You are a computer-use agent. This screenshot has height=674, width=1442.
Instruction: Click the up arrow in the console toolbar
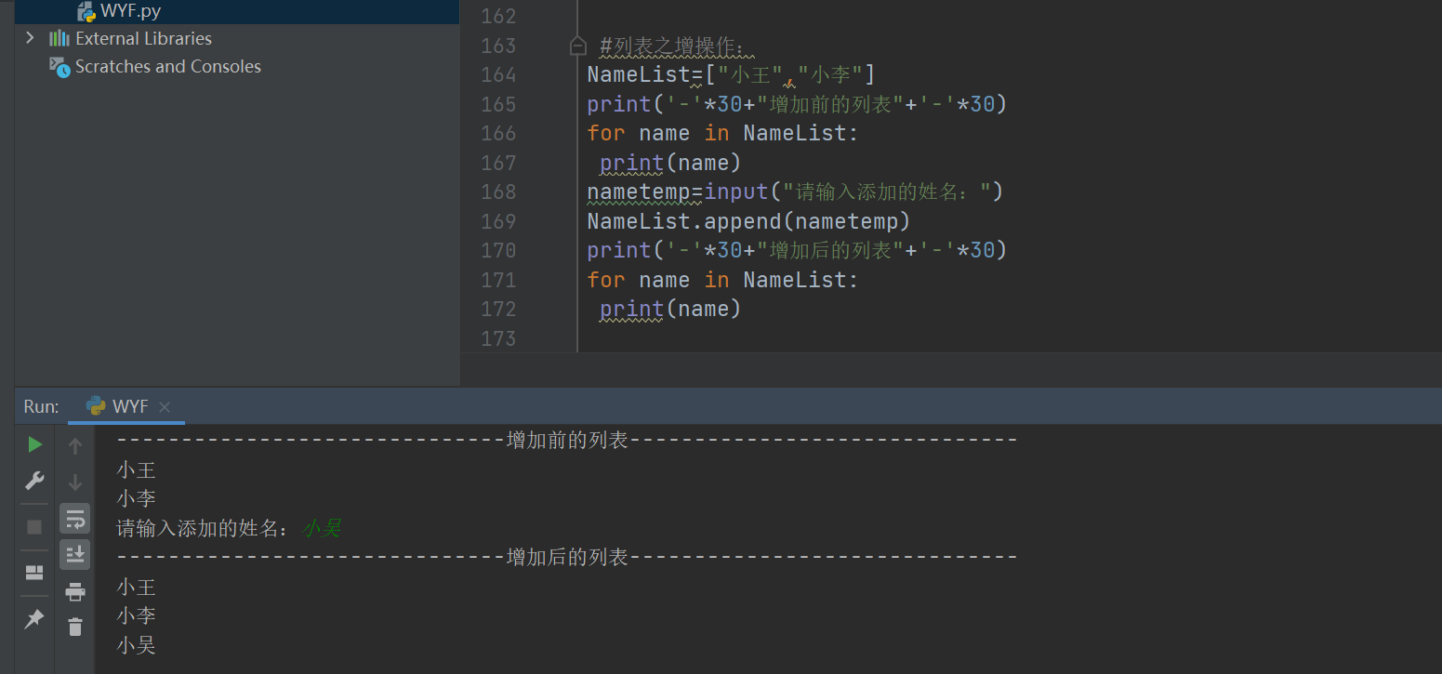[75, 446]
